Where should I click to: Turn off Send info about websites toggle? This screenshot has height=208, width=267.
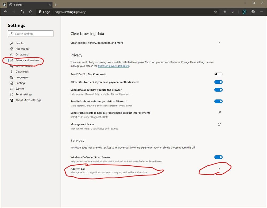pos(218,101)
